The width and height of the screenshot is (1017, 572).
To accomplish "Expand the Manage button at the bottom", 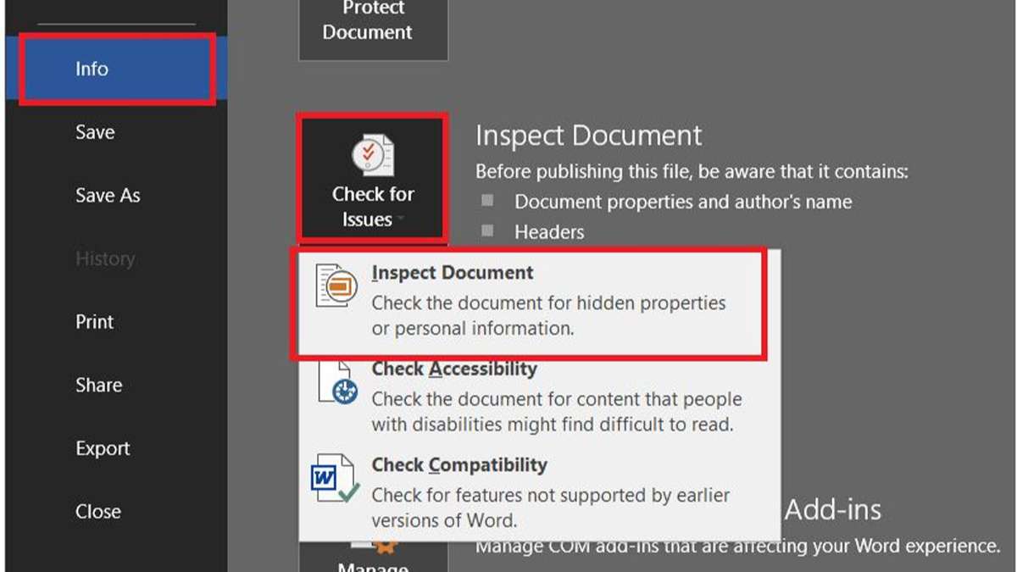I will [373, 564].
